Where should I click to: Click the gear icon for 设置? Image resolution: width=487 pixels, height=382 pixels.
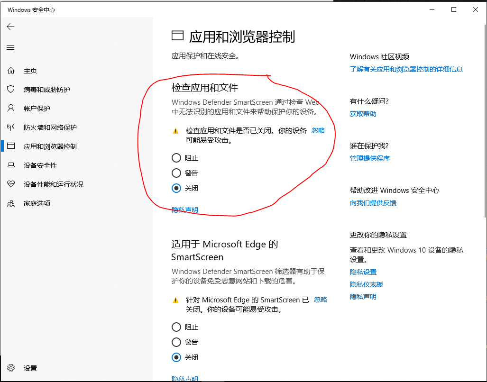click(11, 368)
